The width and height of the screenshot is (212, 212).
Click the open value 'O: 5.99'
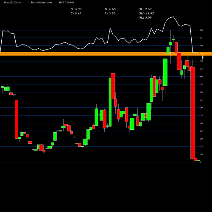point(76,9)
